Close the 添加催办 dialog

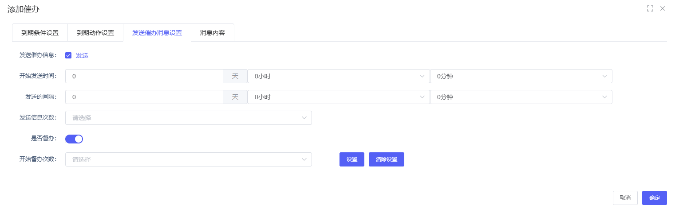[663, 8]
